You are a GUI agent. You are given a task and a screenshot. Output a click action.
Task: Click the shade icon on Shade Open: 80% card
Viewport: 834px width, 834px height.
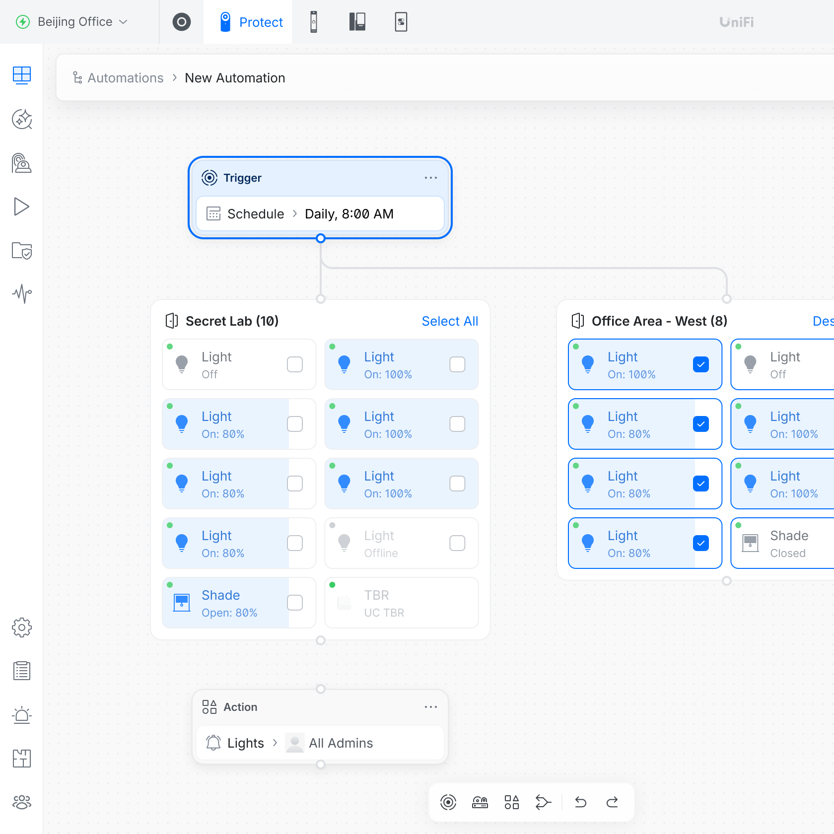182,603
